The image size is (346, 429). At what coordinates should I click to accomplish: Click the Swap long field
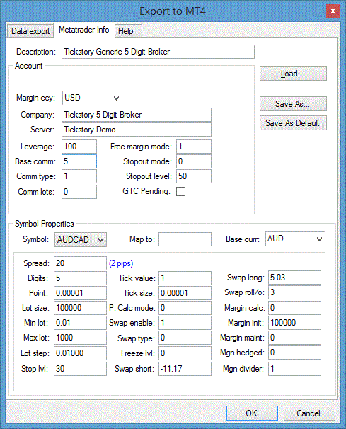click(294, 278)
